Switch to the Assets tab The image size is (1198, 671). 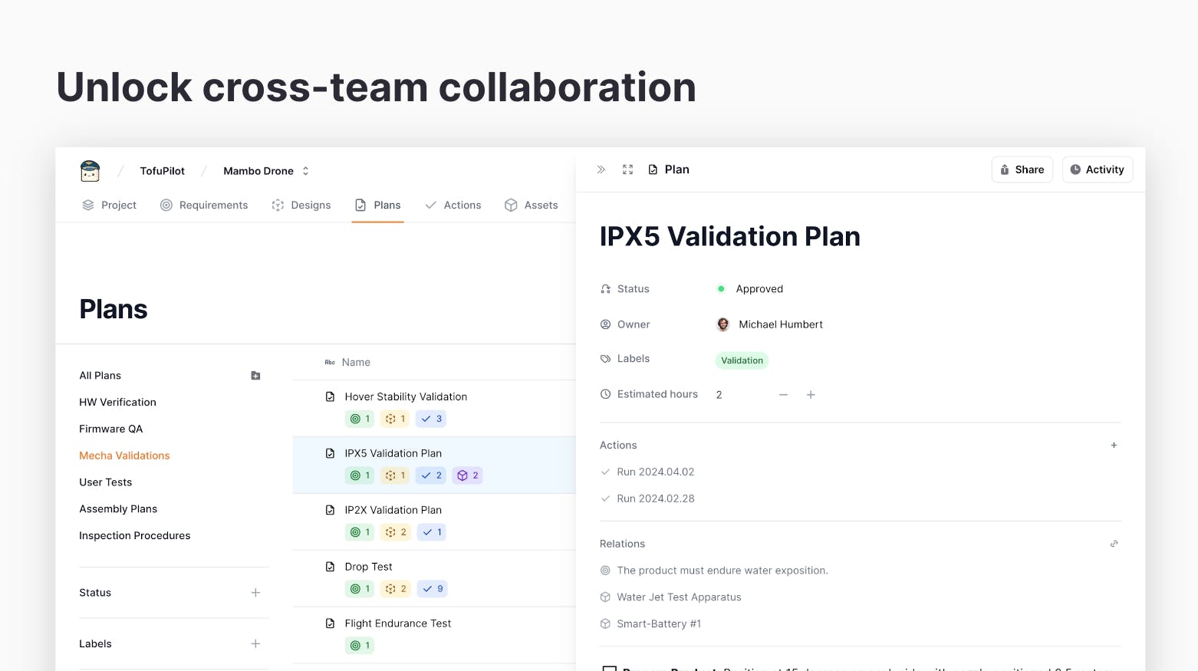[x=532, y=205]
